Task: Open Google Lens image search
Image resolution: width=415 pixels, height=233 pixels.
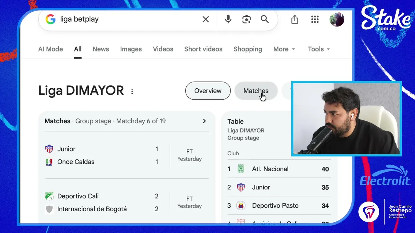Action: click(x=246, y=19)
